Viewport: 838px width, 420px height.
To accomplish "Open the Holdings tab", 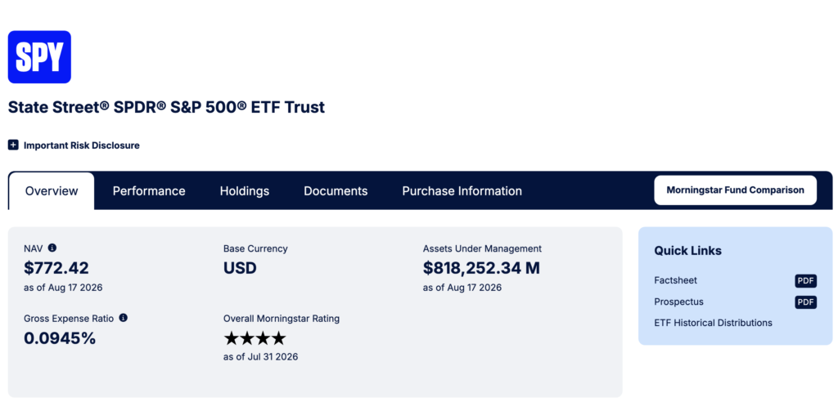I will click(x=245, y=191).
